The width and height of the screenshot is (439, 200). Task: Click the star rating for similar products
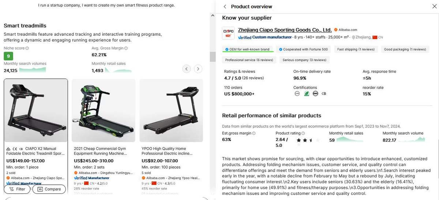308,140
